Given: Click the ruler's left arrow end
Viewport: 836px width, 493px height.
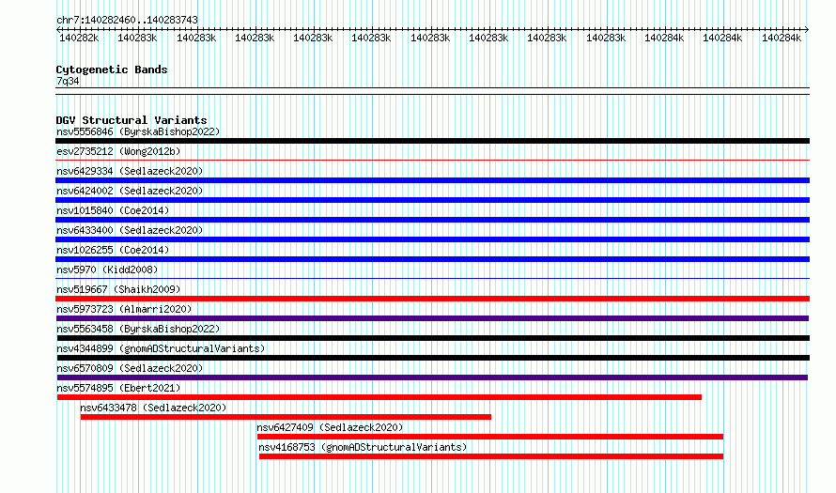Looking at the screenshot, I should (x=58, y=29).
